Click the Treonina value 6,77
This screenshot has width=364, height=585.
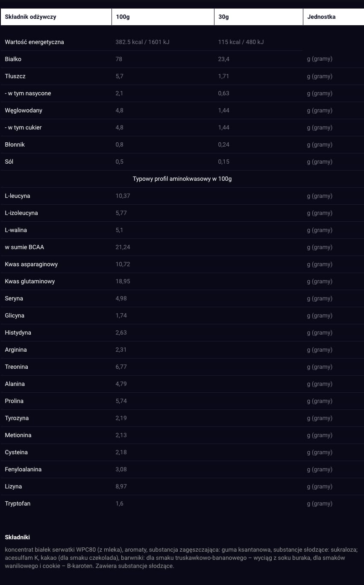[x=121, y=367]
